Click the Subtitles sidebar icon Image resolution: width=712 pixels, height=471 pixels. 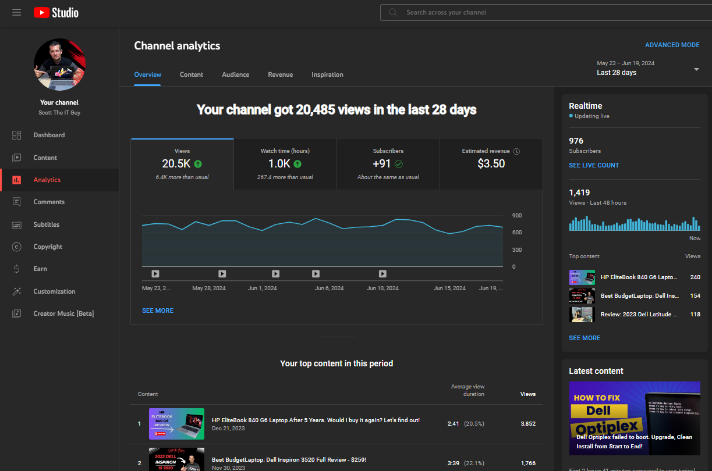click(x=17, y=224)
